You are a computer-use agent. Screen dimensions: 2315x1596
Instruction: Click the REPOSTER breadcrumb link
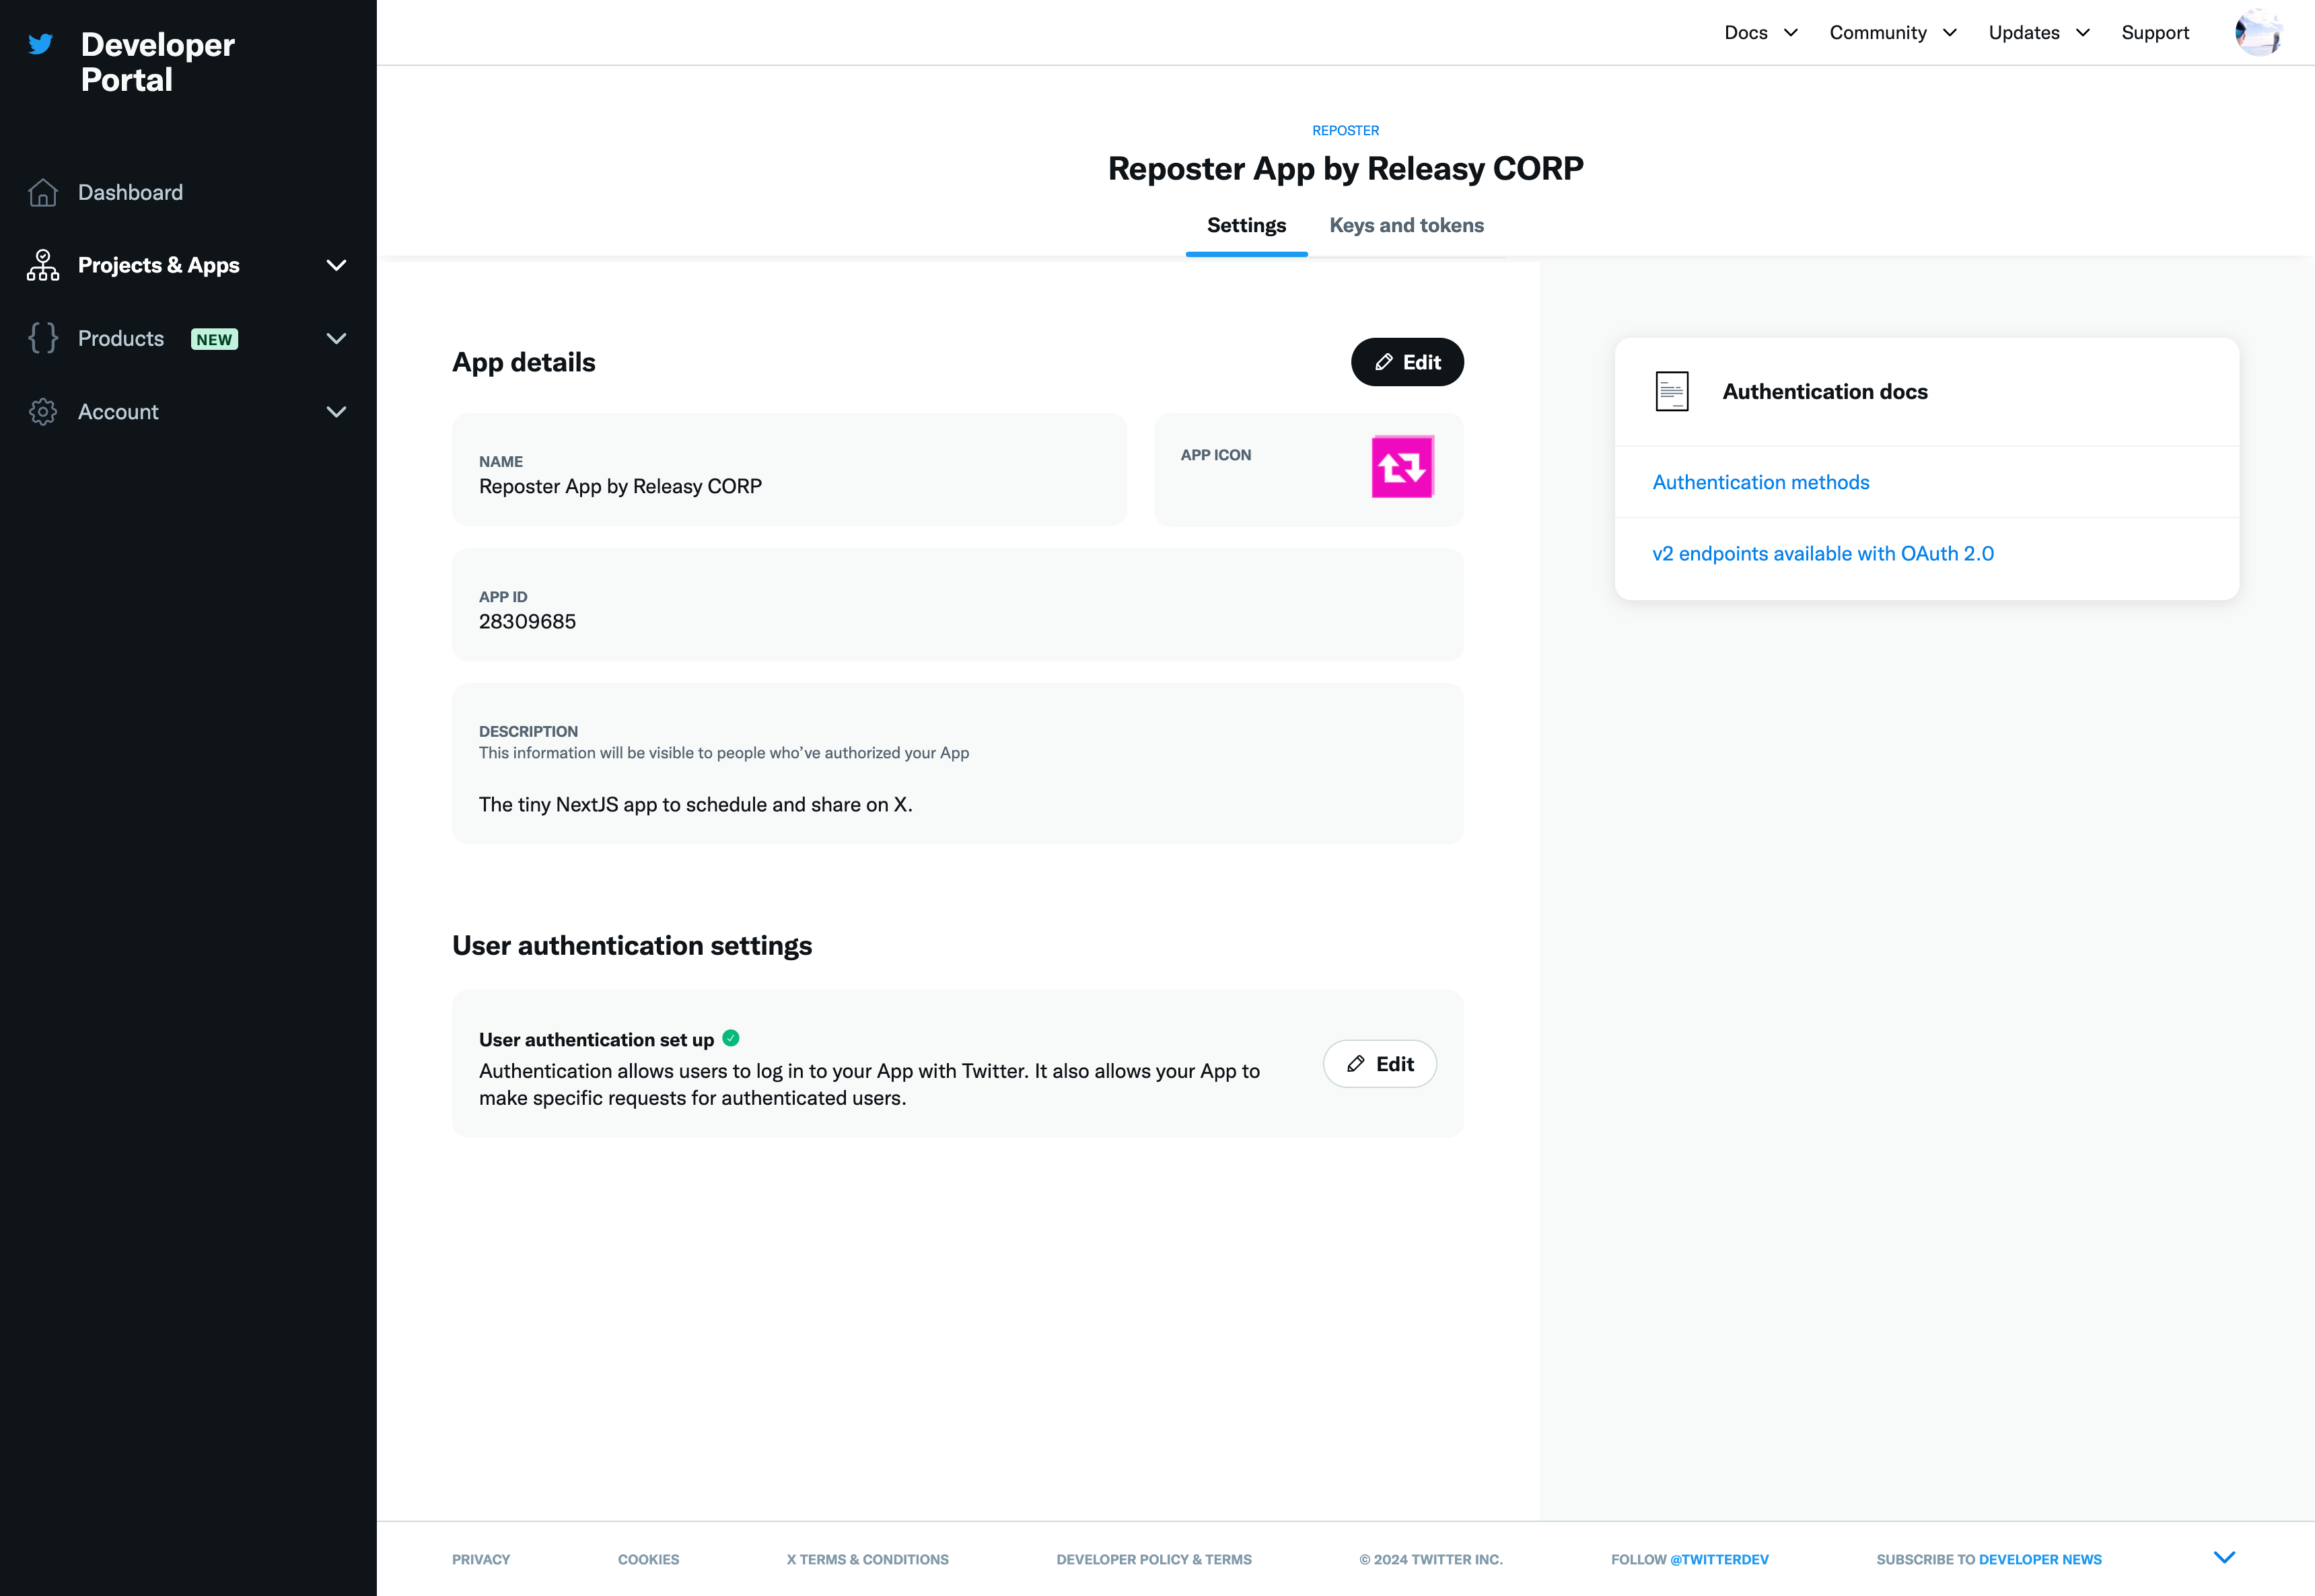coord(1345,131)
